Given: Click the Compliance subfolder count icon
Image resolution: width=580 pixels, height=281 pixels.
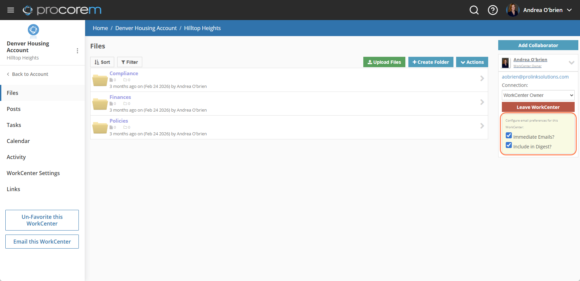Looking at the screenshot, I should [125, 80].
